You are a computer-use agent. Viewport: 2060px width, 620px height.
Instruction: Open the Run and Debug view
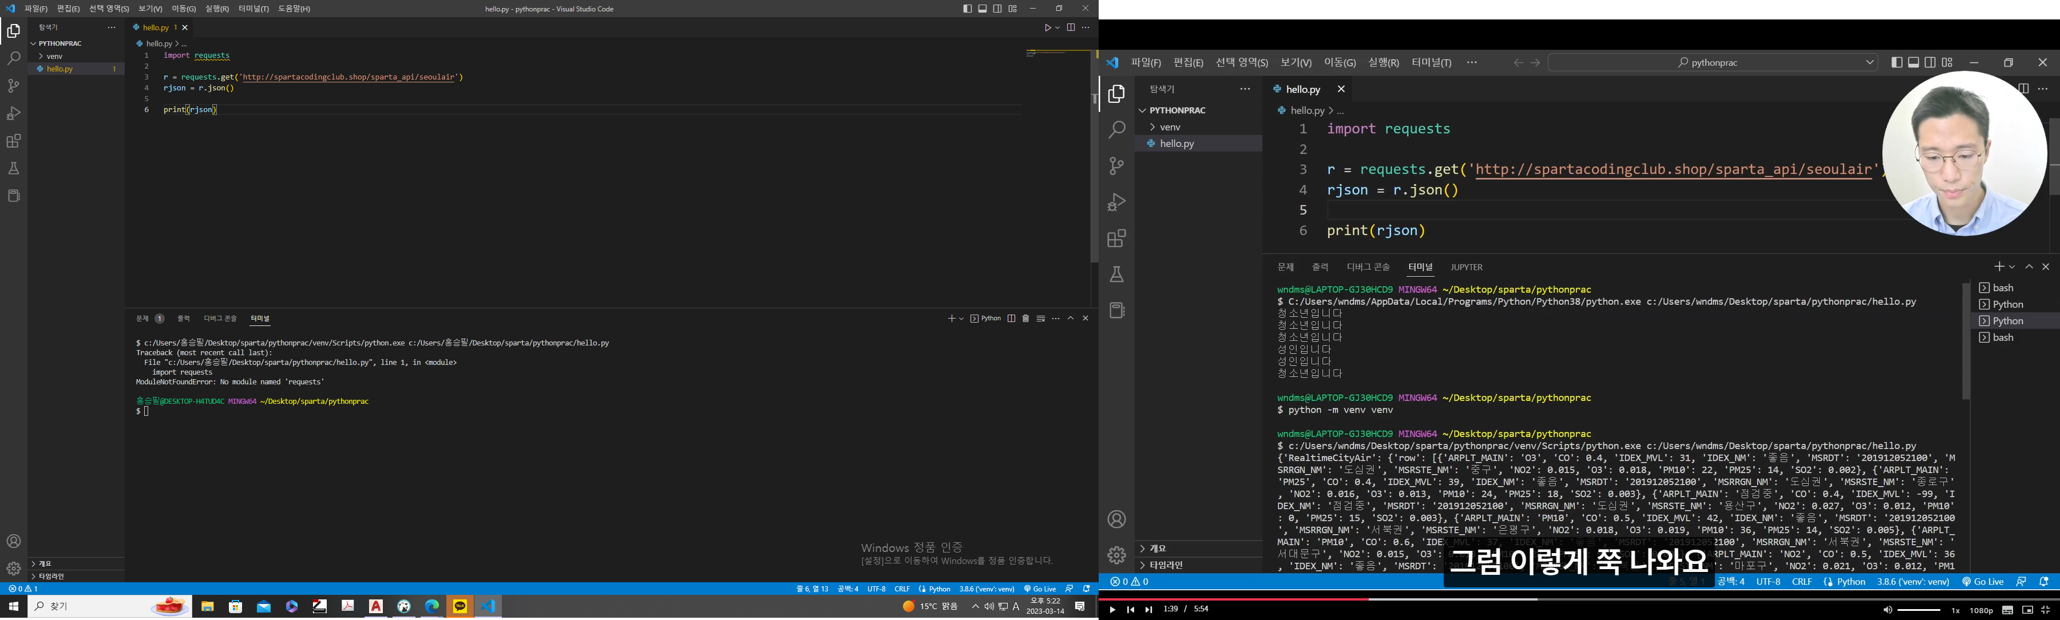[14, 113]
